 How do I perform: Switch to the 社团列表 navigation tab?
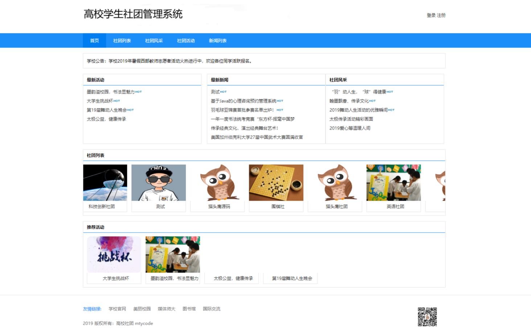click(x=122, y=40)
